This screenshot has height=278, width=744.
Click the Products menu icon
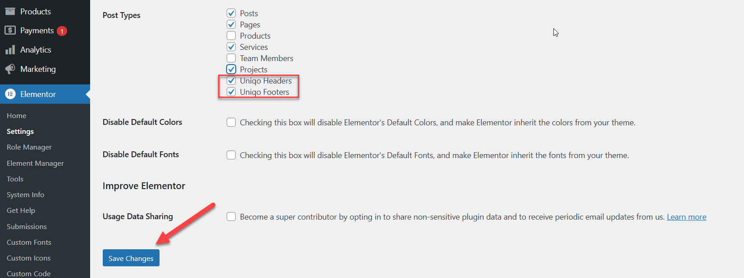[x=10, y=11]
